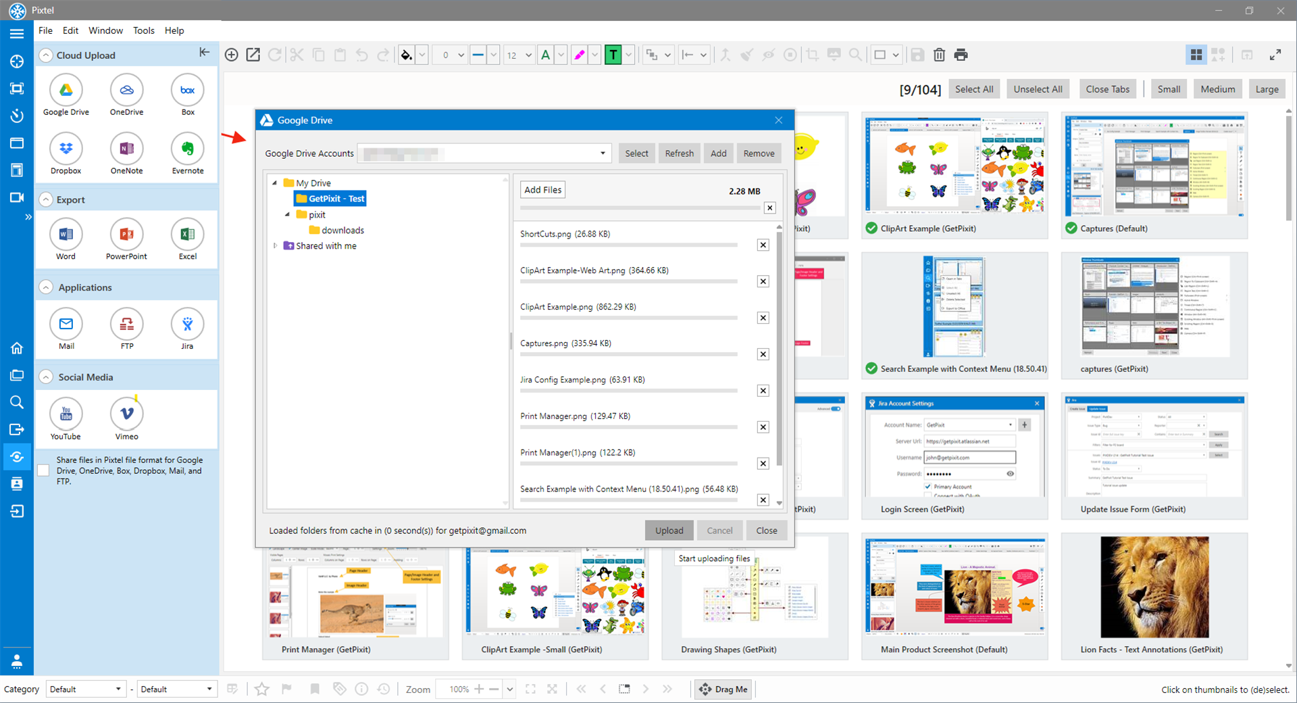Deselect Search Example with Context Menu checkmark

coord(871,369)
